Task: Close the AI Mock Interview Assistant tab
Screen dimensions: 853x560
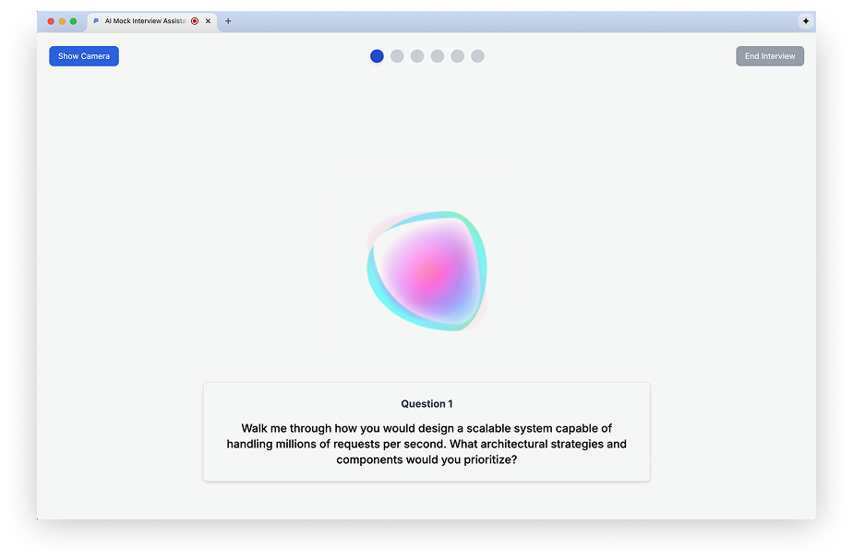Action: click(x=208, y=21)
